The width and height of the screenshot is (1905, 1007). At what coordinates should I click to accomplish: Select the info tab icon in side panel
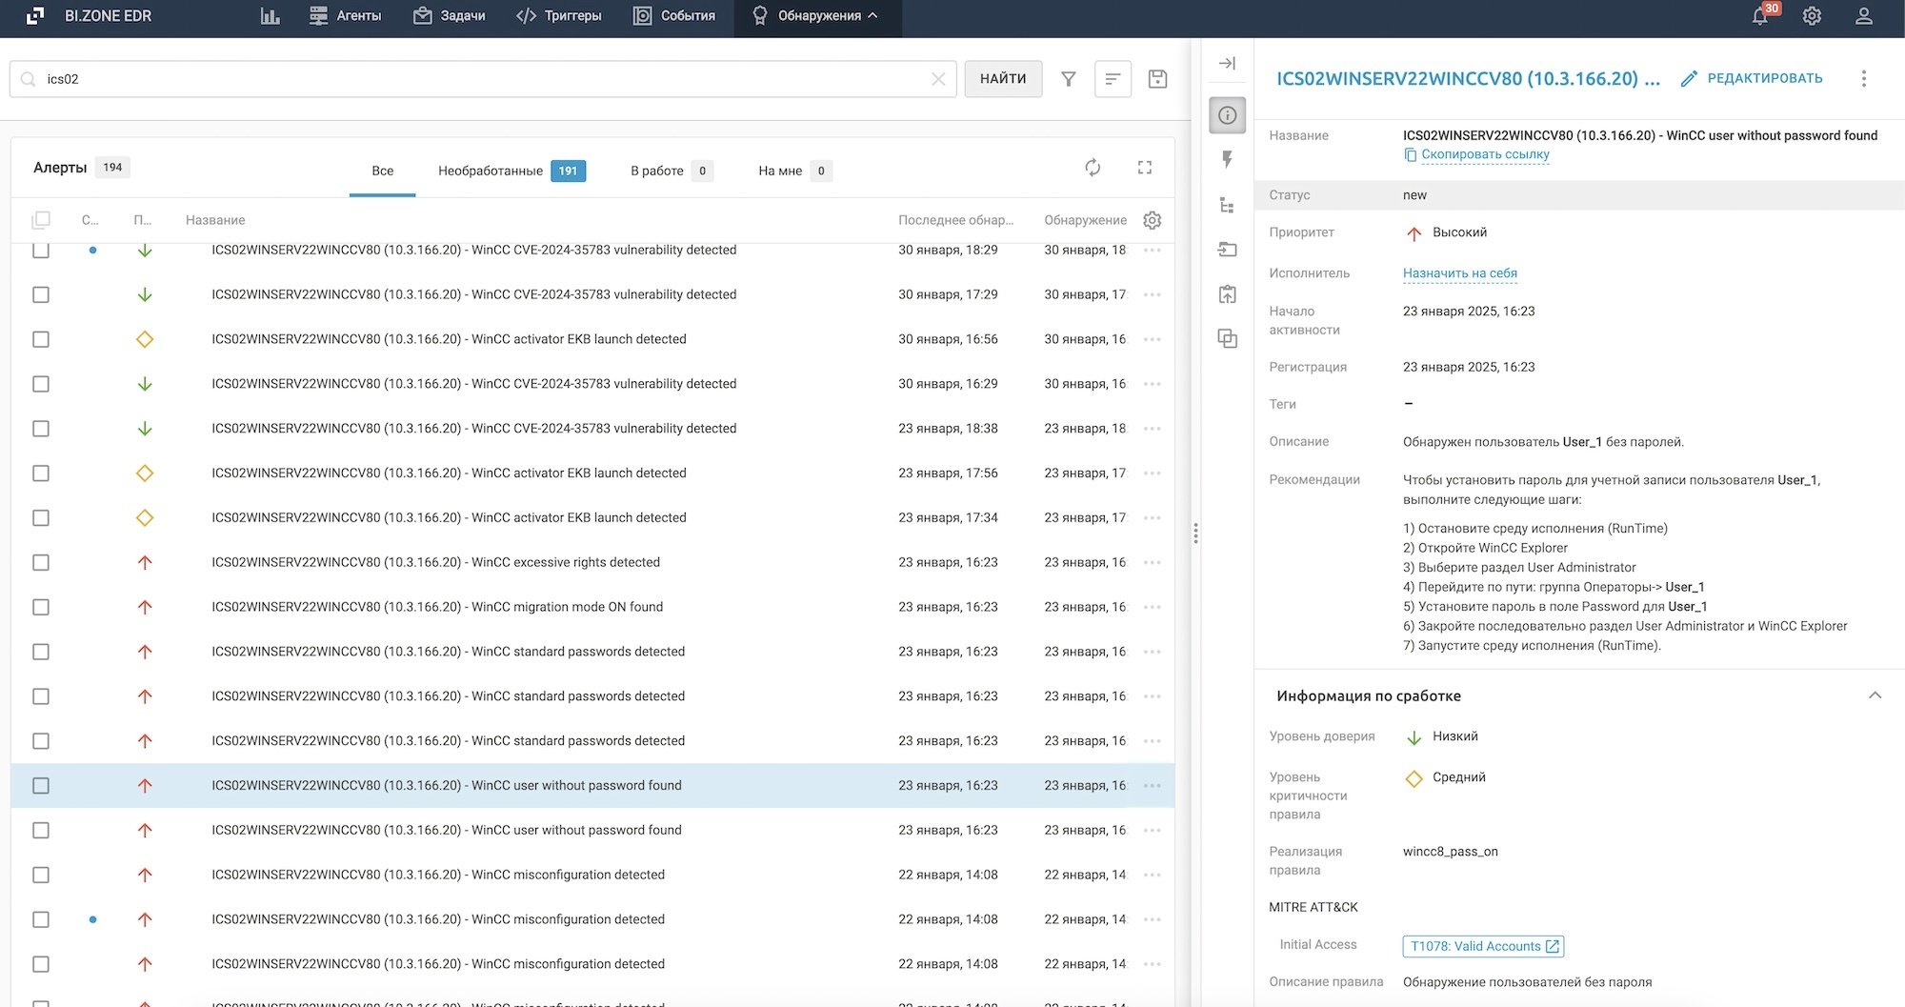(x=1228, y=115)
